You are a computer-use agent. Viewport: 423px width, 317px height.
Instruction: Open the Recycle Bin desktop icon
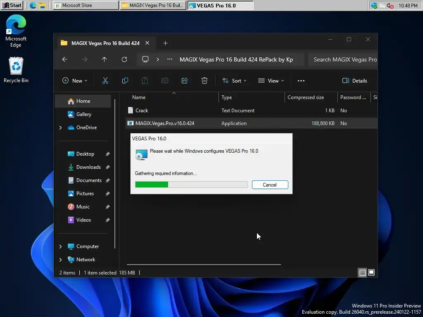pos(16,70)
